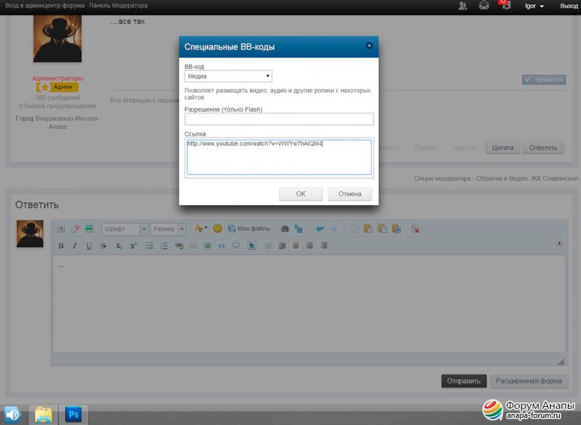Insert a bulleted list in editor
The width and height of the screenshot is (581, 425).
[150, 246]
